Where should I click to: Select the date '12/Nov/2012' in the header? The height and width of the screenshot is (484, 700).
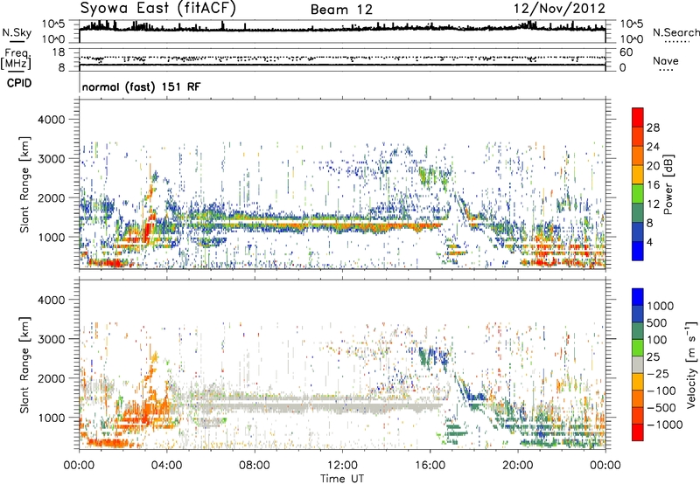click(x=559, y=9)
